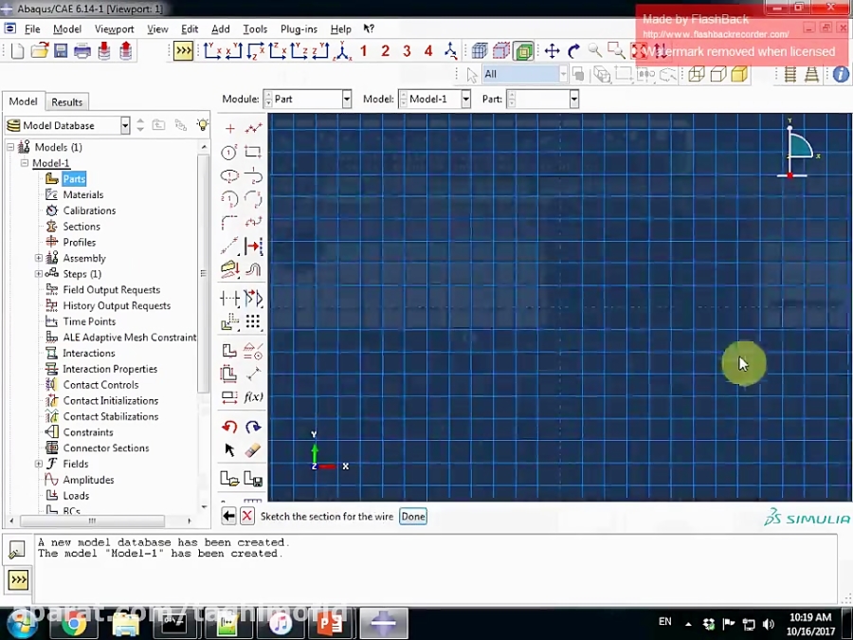Screen dimensions: 853x640
Task: Open a model database file
Action: click(x=38, y=51)
